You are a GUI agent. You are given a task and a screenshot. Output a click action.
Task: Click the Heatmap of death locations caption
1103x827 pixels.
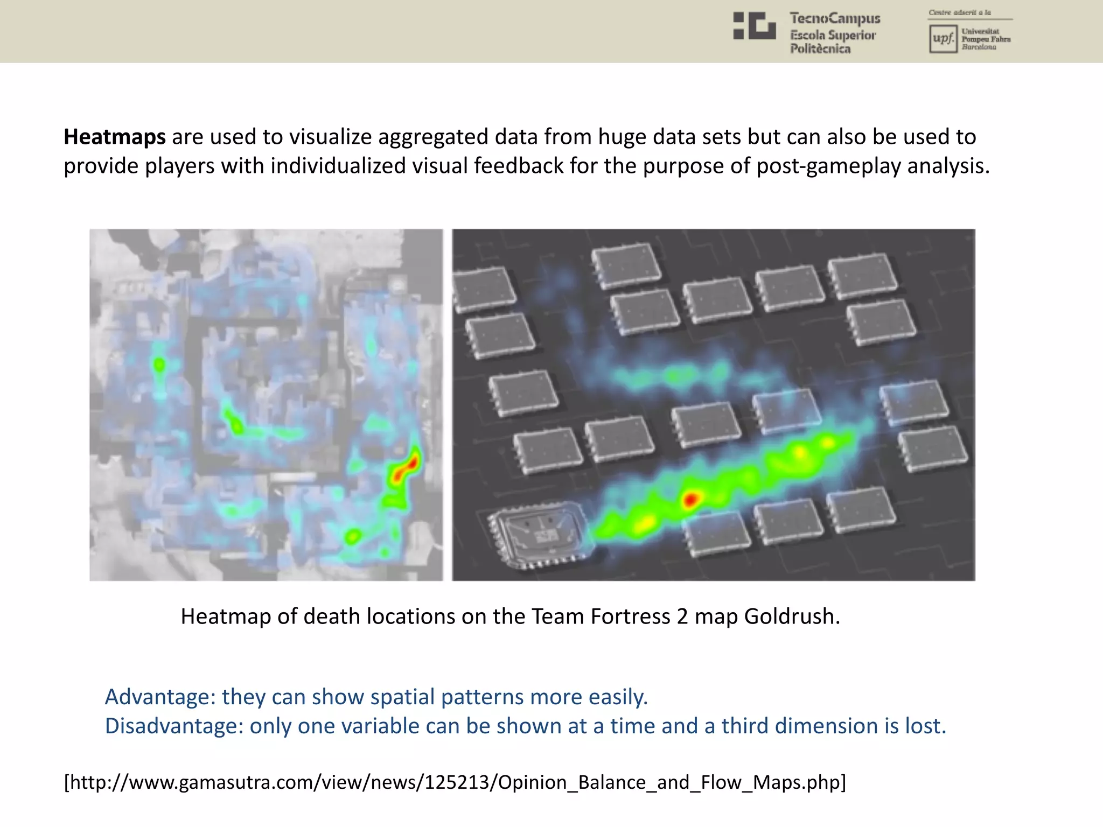[x=511, y=616]
